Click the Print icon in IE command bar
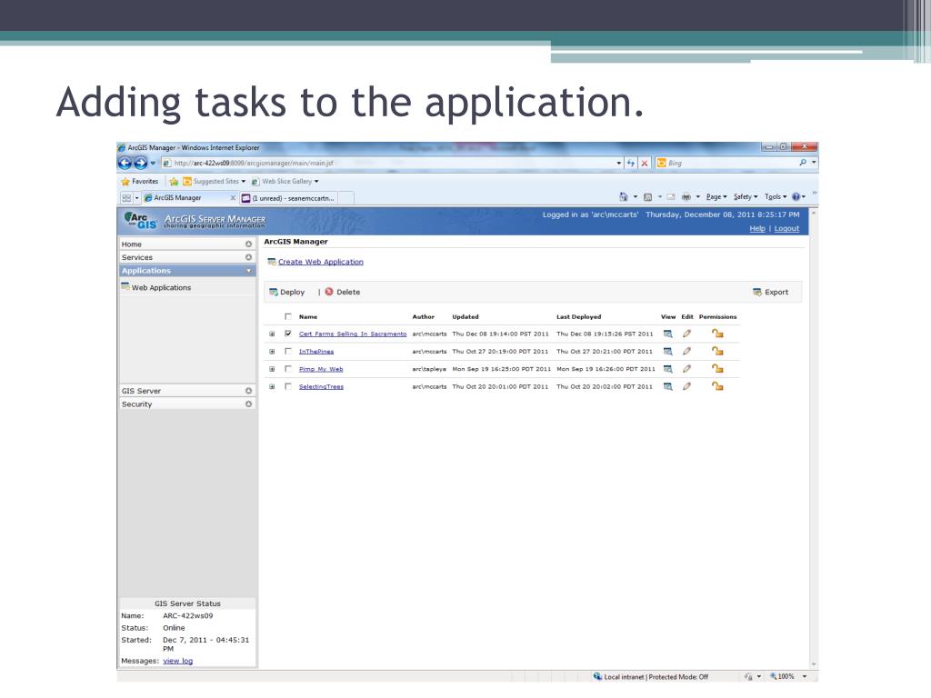The image size is (931, 698). (x=686, y=196)
